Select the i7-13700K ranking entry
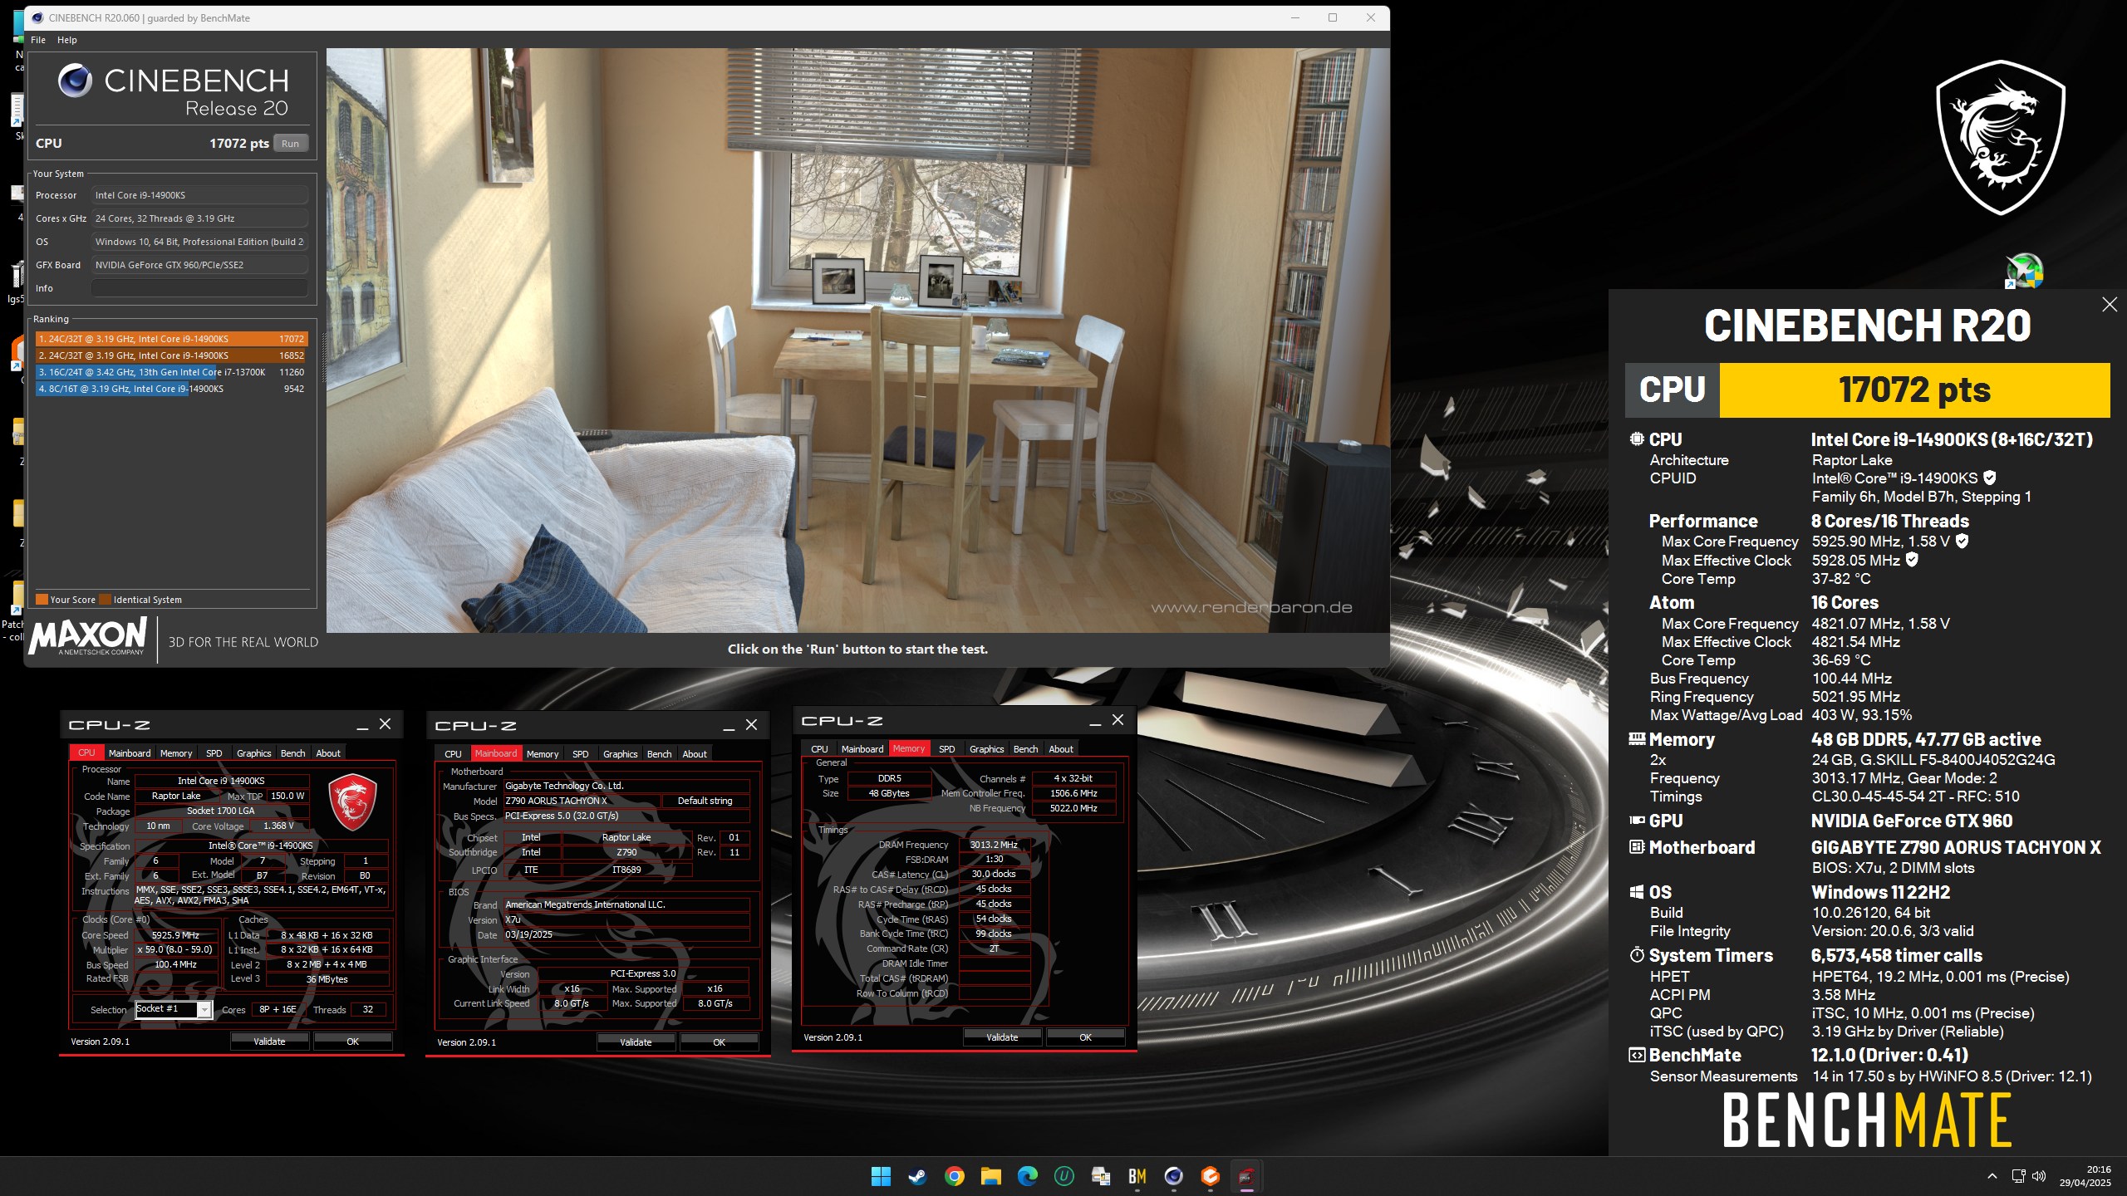The height and width of the screenshot is (1196, 2127). pyautogui.click(x=172, y=372)
